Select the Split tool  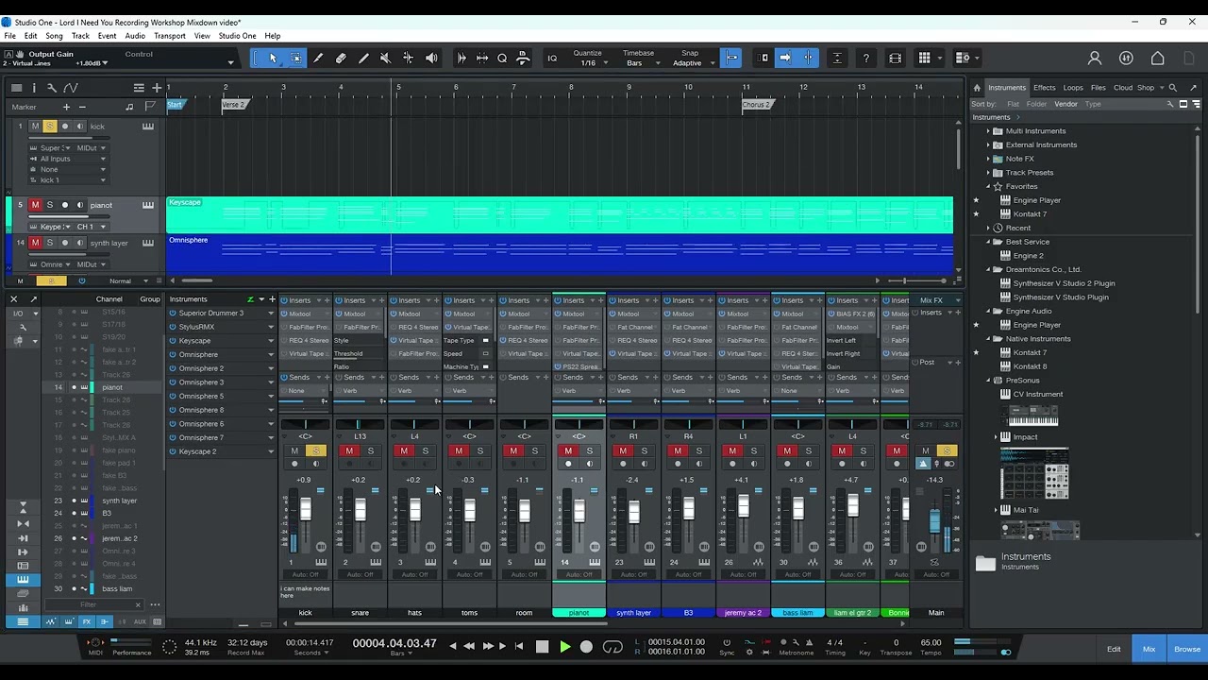point(318,59)
